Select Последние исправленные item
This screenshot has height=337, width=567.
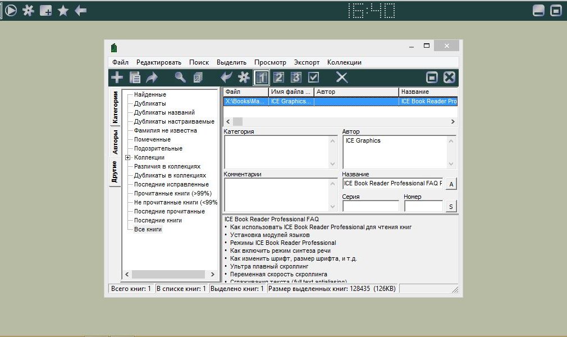click(x=171, y=184)
